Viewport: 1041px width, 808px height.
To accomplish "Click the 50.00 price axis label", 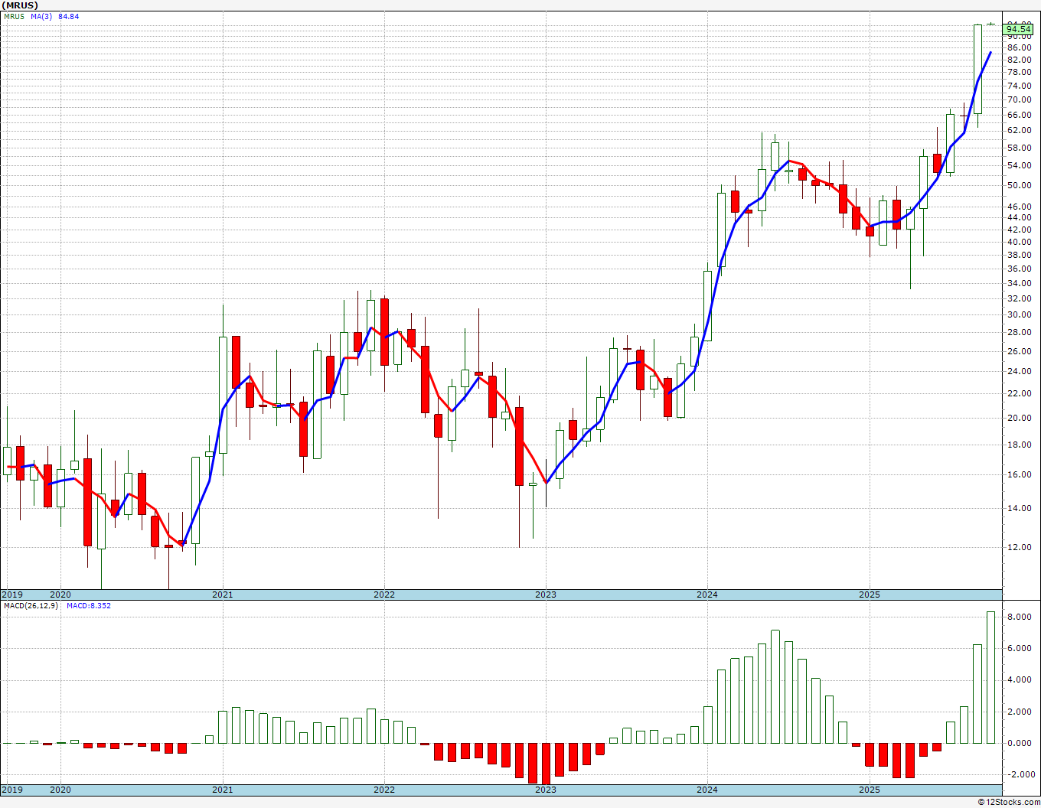I will 1019,185.
